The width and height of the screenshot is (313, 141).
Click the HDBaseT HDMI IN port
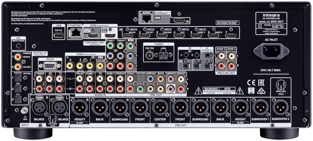[x=179, y=21]
